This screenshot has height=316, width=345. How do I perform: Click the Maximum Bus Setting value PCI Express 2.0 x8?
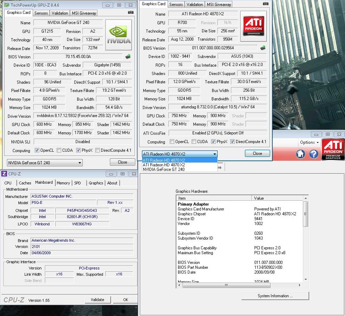click(x=270, y=253)
